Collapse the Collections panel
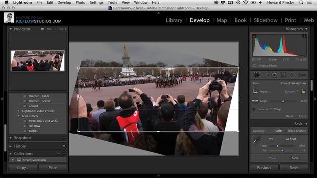 click(x=11, y=154)
